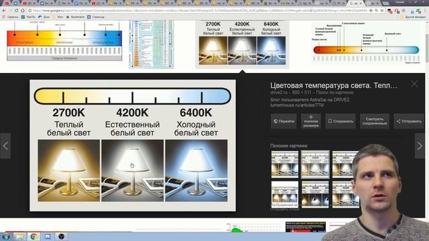Open the Страница bookmark
The width and height of the screenshot is (429, 241).
[96, 17]
